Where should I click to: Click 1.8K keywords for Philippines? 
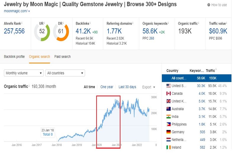pyautogui.click(x=202, y=124)
